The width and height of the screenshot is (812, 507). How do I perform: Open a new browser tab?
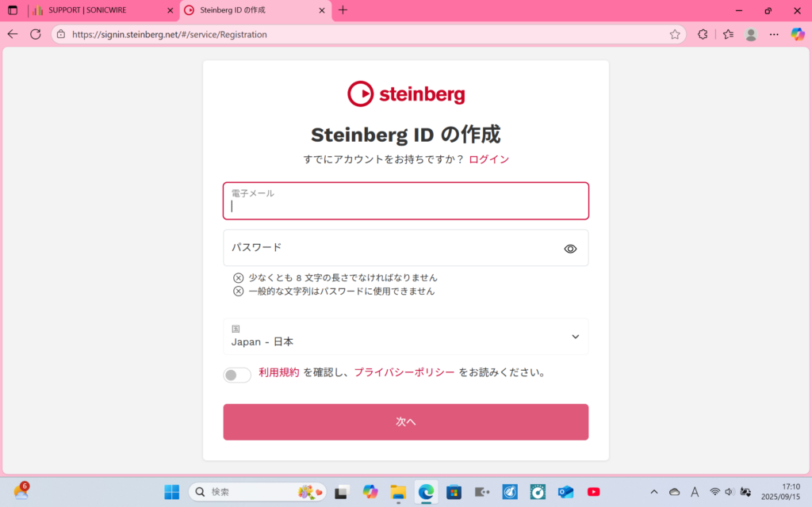(x=343, y=10)
